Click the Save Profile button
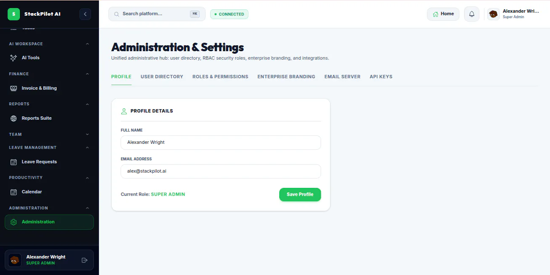This screenshot has height=275, width=550. [x=300, y=195]
